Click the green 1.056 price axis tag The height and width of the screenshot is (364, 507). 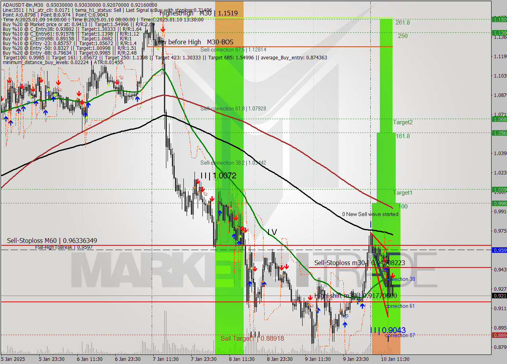click(x=499, y=133)
